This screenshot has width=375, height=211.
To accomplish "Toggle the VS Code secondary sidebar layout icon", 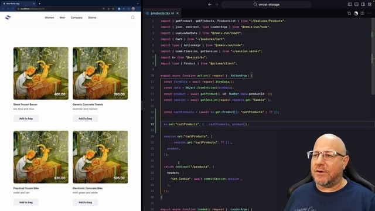I will coord(363,4).
